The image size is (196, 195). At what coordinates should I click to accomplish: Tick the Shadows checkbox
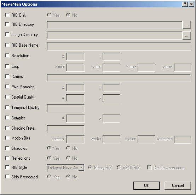click(7, 148)
